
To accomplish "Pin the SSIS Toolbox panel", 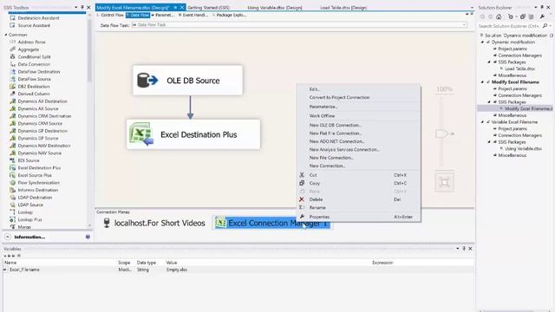I will [x=82, y=7].
